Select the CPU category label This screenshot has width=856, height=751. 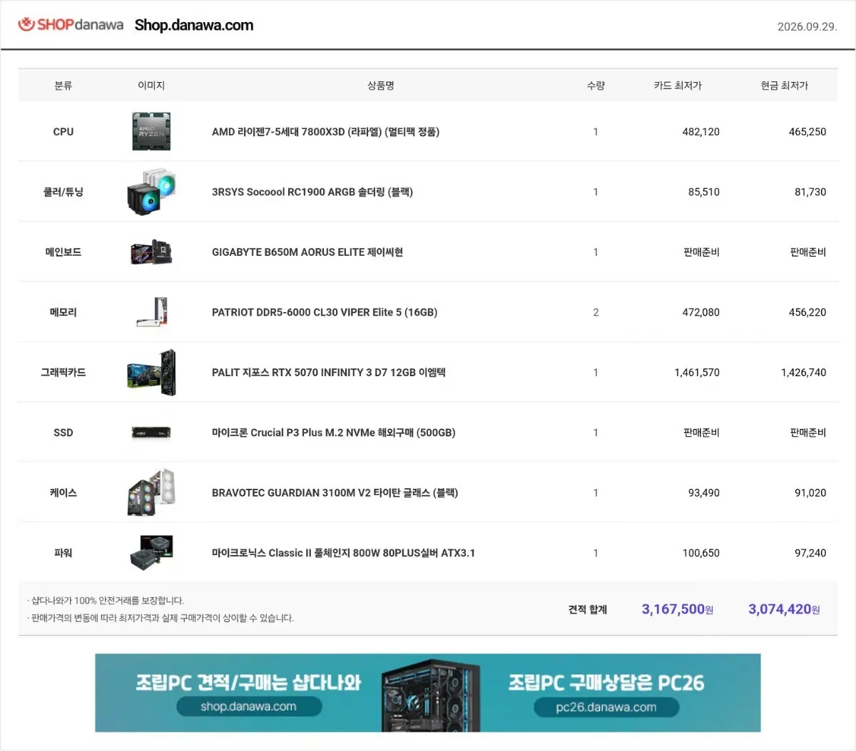(x=63, y=132)
